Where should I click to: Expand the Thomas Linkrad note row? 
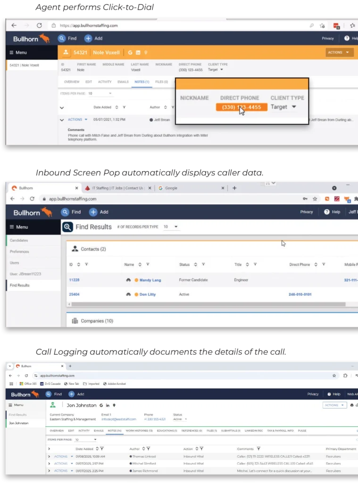tap(49, 457)
